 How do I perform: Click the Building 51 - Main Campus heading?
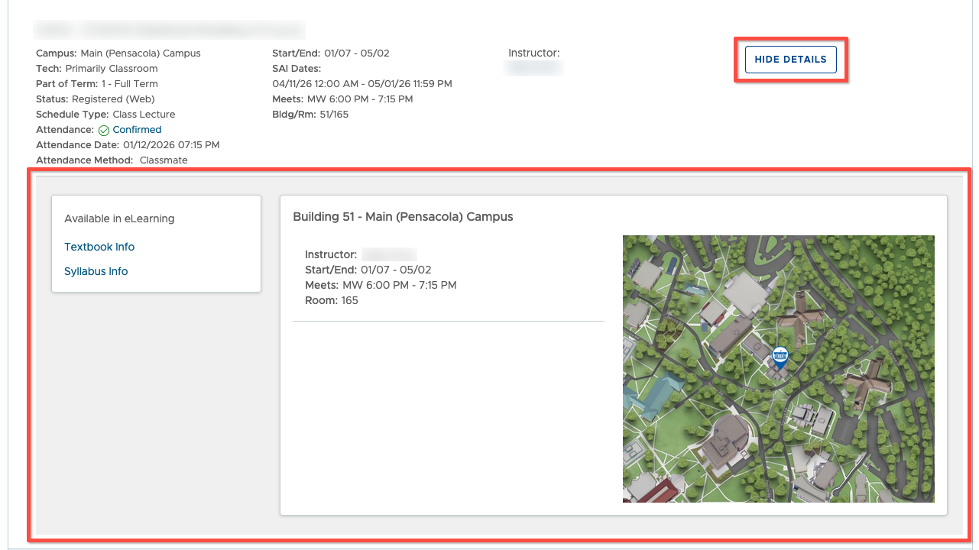[403, 217]
